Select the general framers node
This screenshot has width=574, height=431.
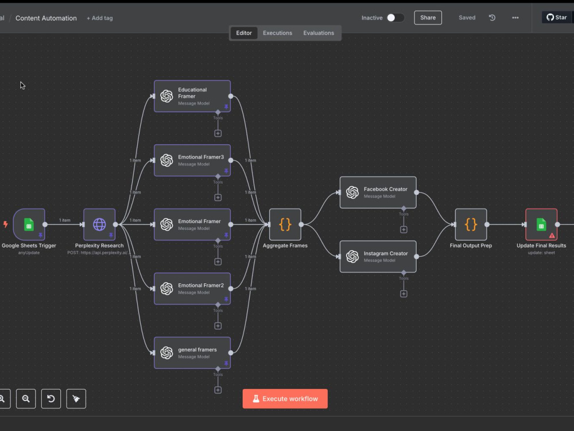click(192, 353)
